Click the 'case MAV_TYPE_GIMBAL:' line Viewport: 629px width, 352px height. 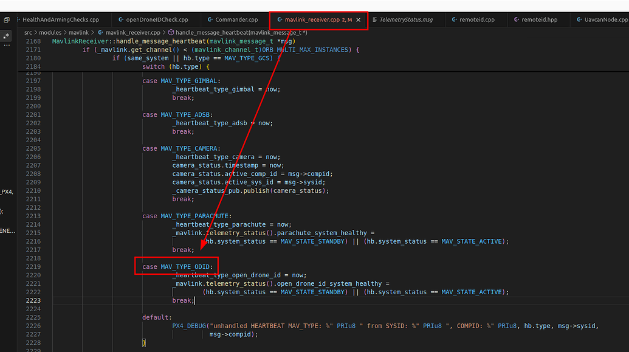[181, 81]
